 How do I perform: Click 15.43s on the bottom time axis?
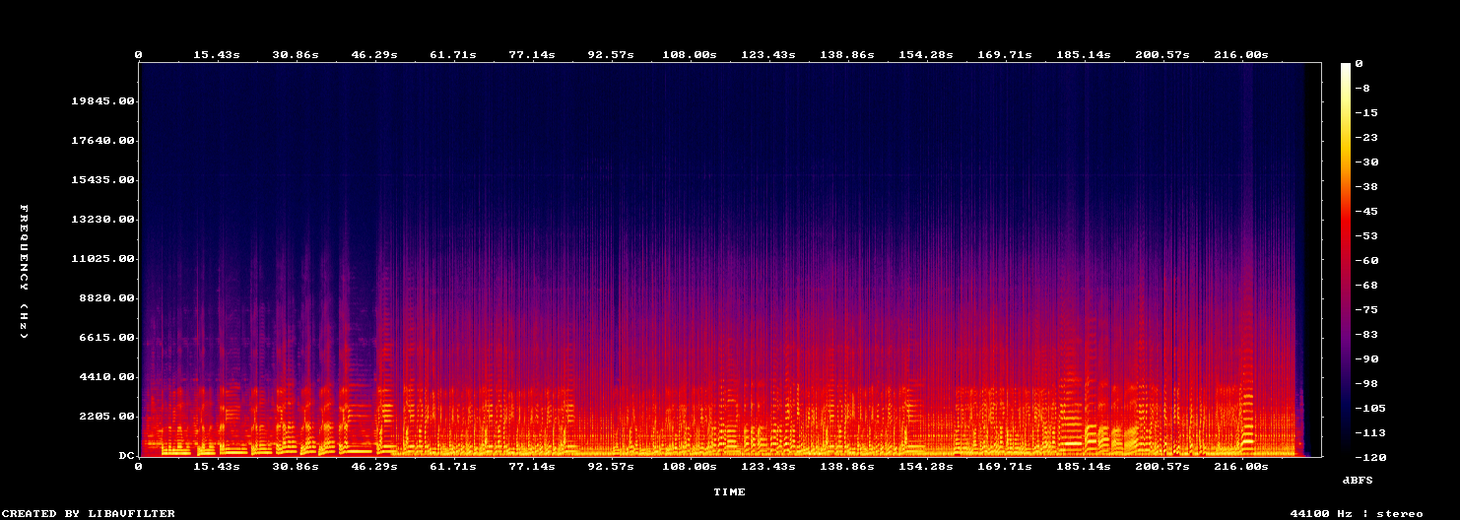(217, 466)
